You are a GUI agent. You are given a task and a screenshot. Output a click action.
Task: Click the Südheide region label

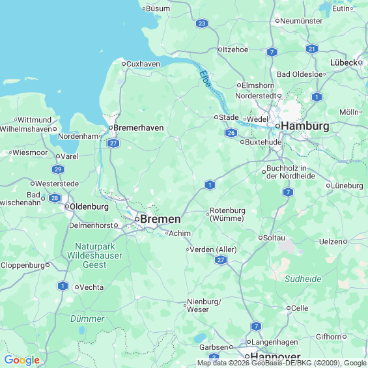[303, 279]
